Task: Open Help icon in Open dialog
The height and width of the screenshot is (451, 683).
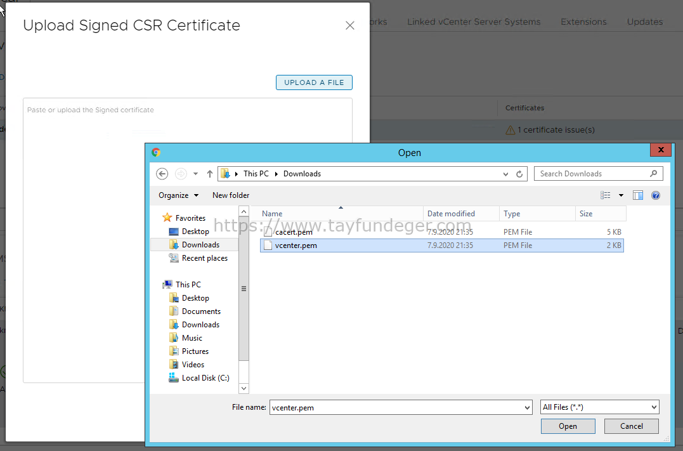Action: point(656,195)
